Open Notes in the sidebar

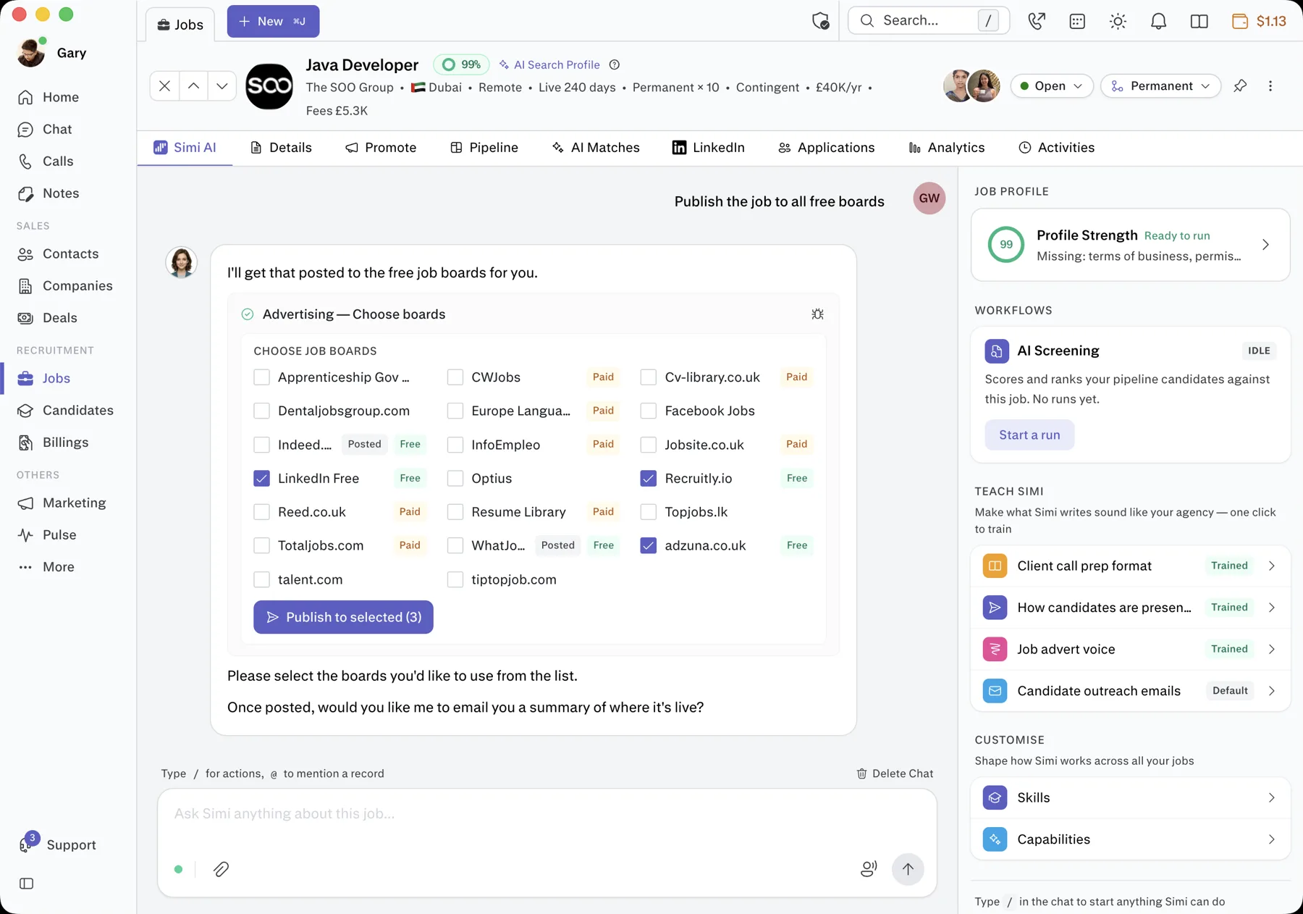(49, 193)
